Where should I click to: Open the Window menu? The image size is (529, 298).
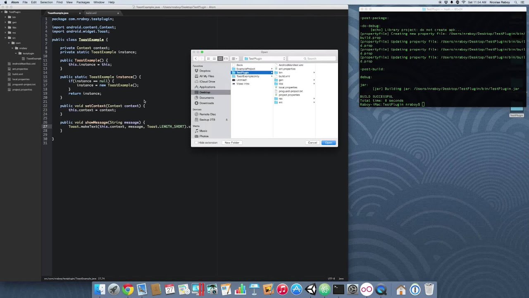[x=99, y=2]
